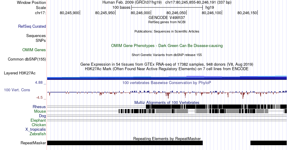The image size is (287, 150).
Task: Click 100 vertebrates Basewise Conservation by PhyloP title
Action: (167, 83)
